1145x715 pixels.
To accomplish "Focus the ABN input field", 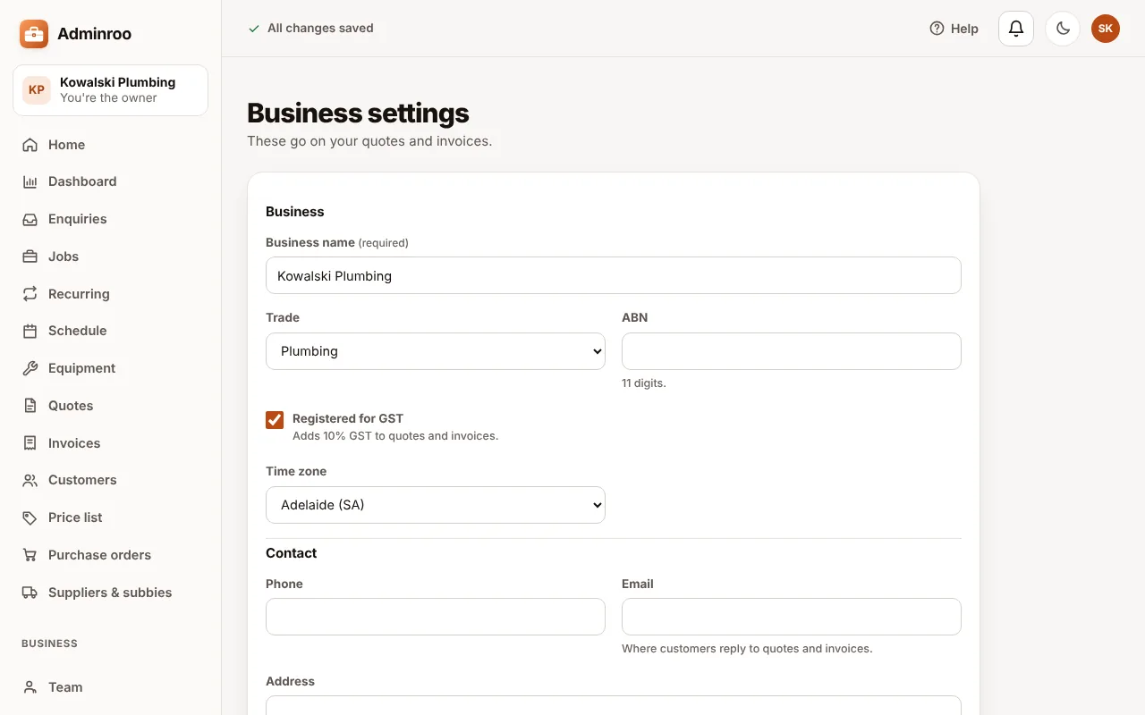I will [x=792, y=351].
